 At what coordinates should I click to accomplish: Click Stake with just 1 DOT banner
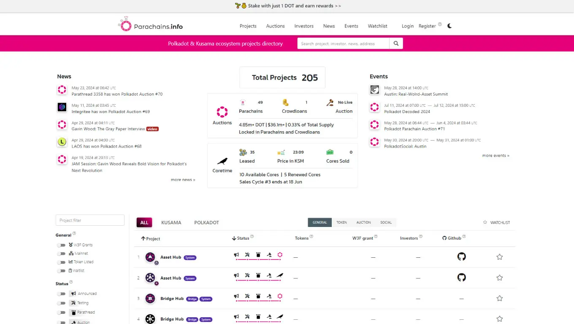[x=288, y=6]
